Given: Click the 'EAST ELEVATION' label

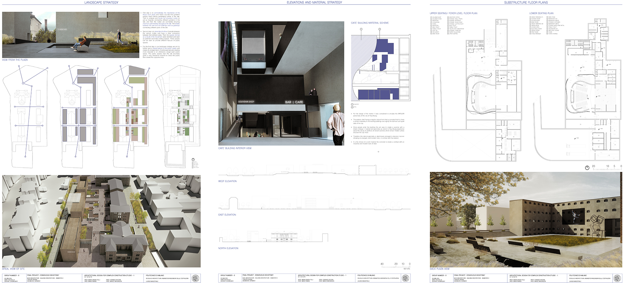Looking at the screenshot, I should pyautogui.click(x=227, y=215).
